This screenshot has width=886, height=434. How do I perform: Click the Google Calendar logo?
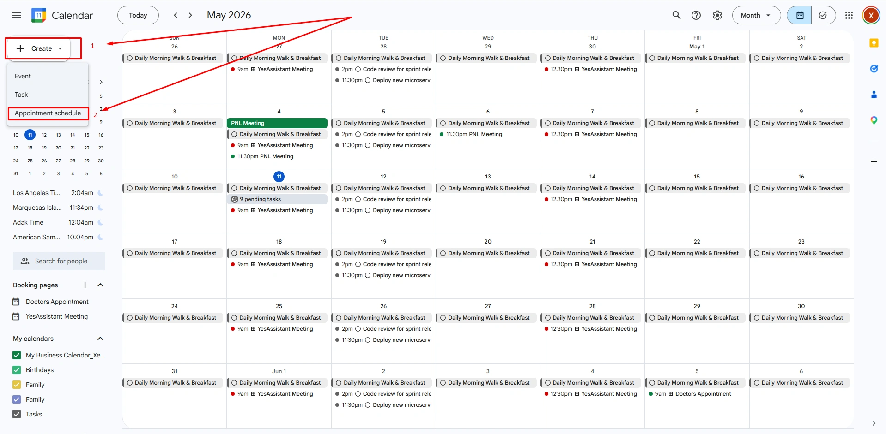coord(39,15)
